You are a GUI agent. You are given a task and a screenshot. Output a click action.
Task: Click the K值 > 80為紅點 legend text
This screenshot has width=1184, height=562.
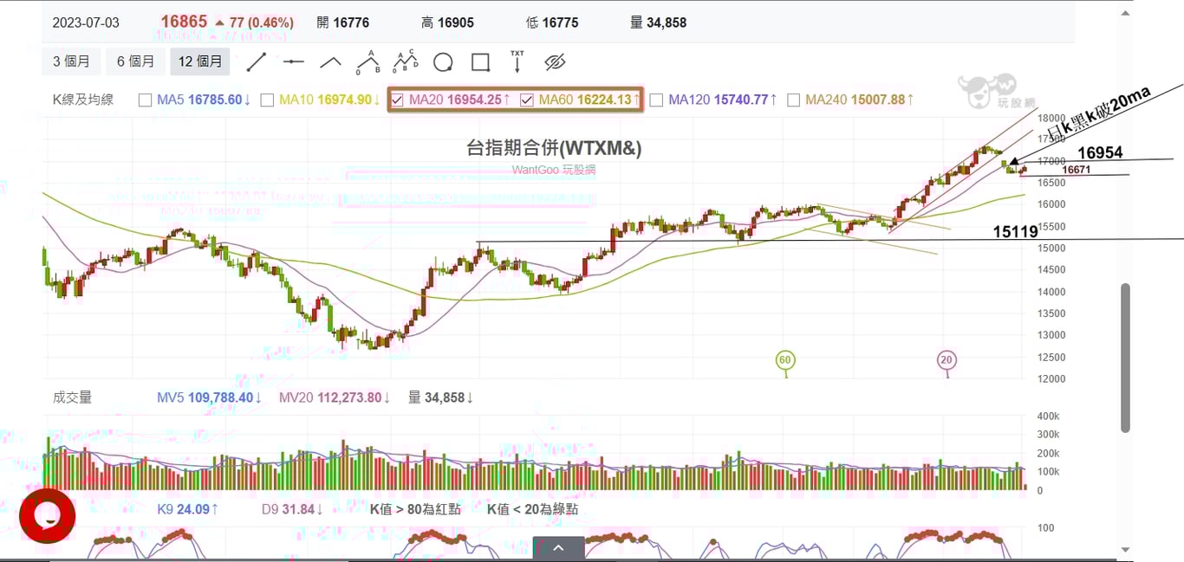coord(415,509)
